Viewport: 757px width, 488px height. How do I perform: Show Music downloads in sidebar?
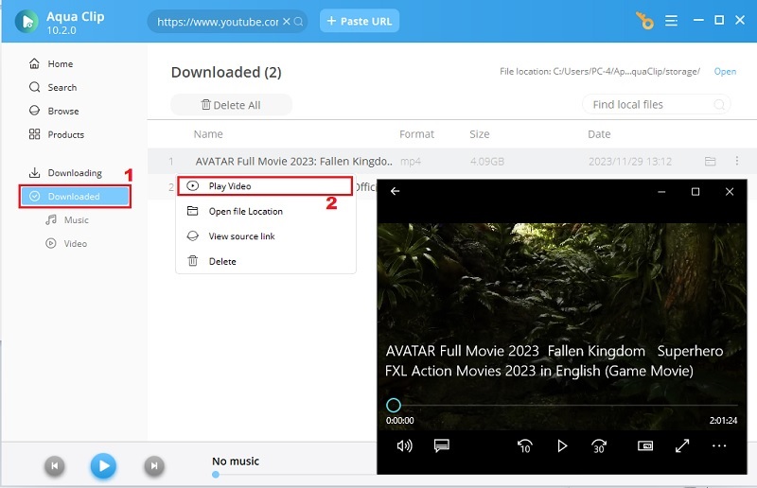[x=67, y=220]
